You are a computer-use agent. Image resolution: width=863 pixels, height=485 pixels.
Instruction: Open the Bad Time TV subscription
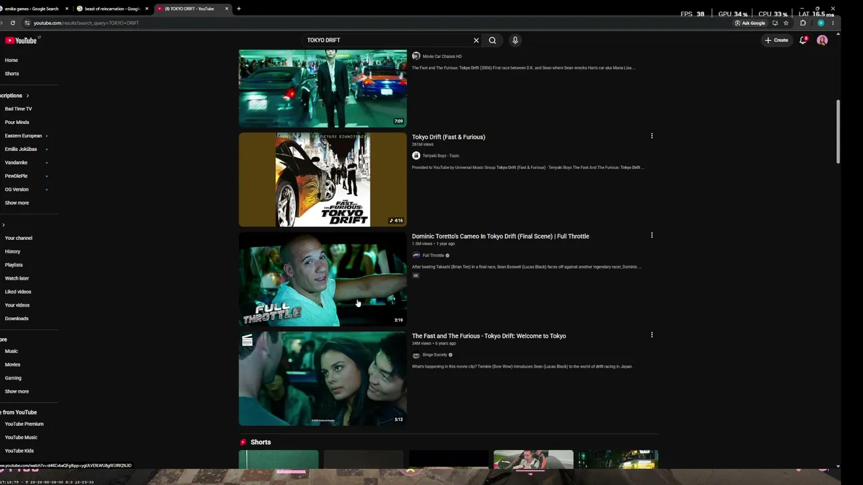coord(18,108)
